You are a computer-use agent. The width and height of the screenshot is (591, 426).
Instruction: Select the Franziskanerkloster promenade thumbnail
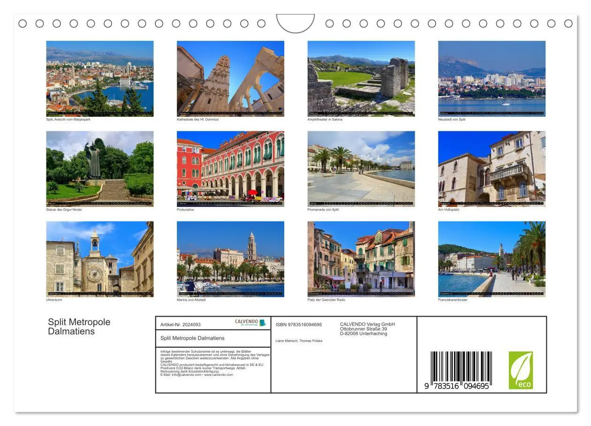coord(492,258)
